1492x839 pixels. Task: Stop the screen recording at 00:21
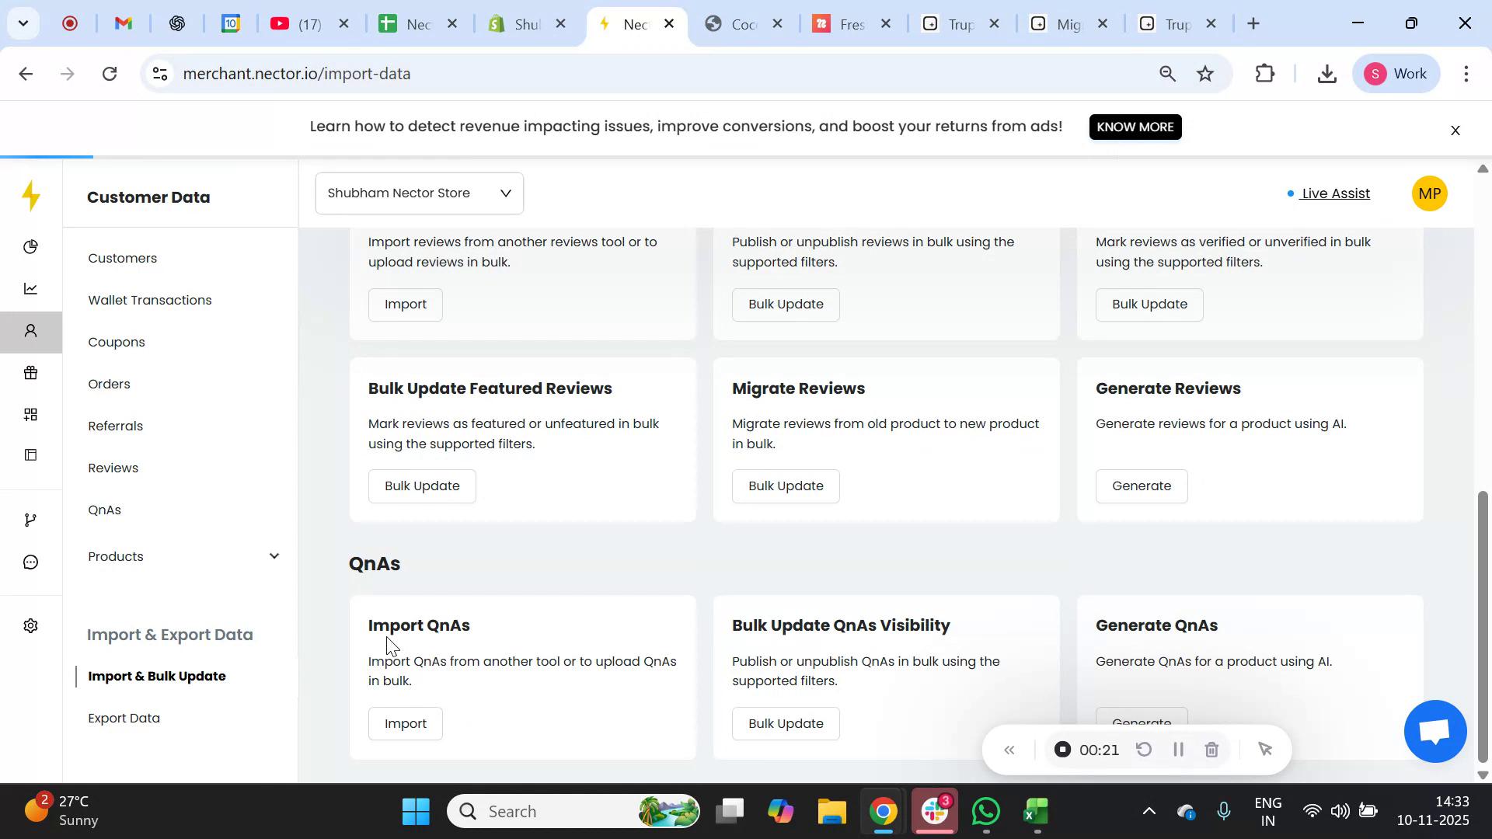(1061, 750)
